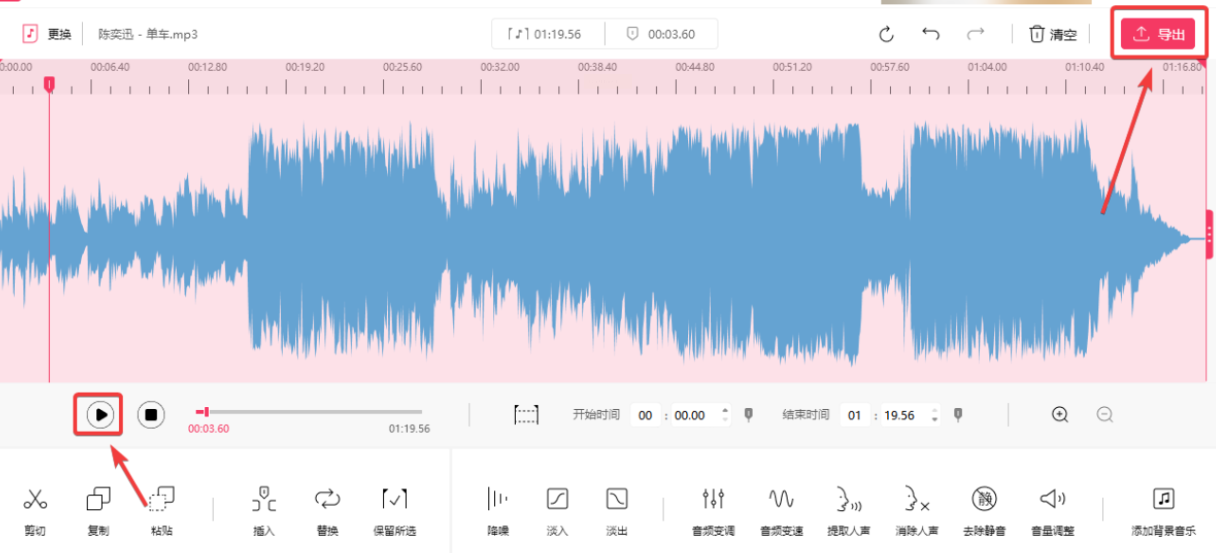Click the 降噪 noise reduction icon
The image size is (1216, 553).
pos(498,500)
